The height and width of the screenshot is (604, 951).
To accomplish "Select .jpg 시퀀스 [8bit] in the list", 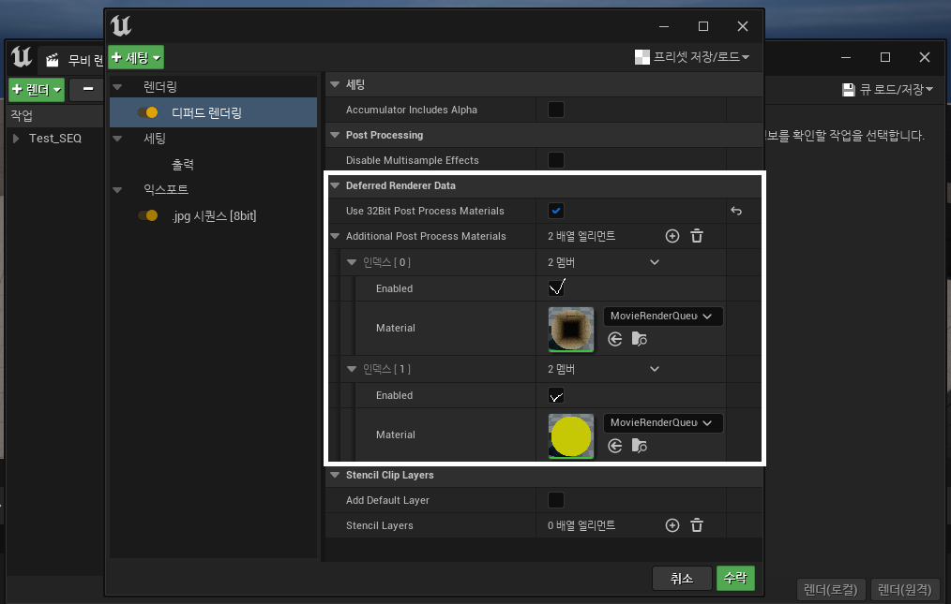I will coord(214,216).
